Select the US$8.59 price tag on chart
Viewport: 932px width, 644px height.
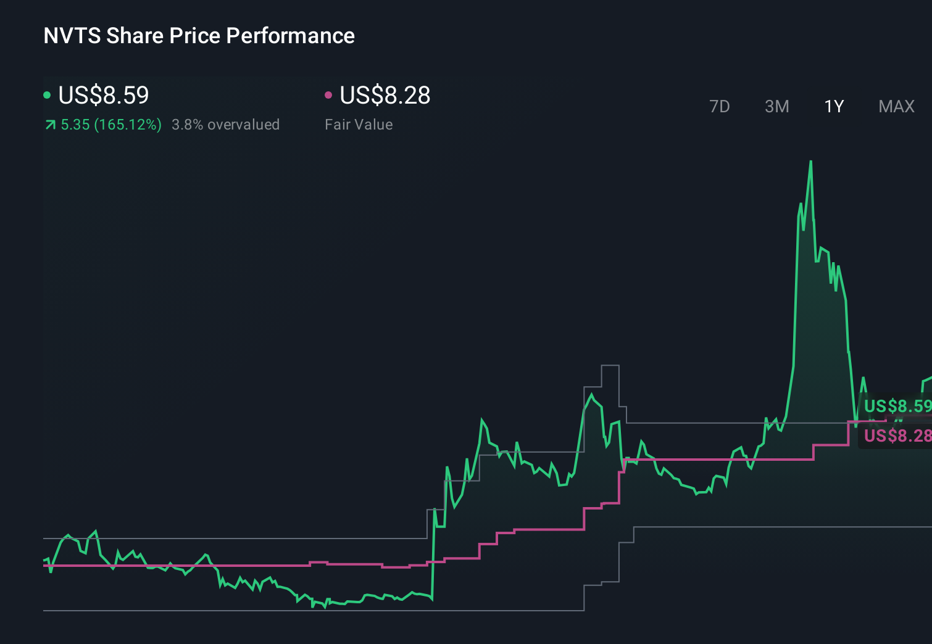point(897,407)
